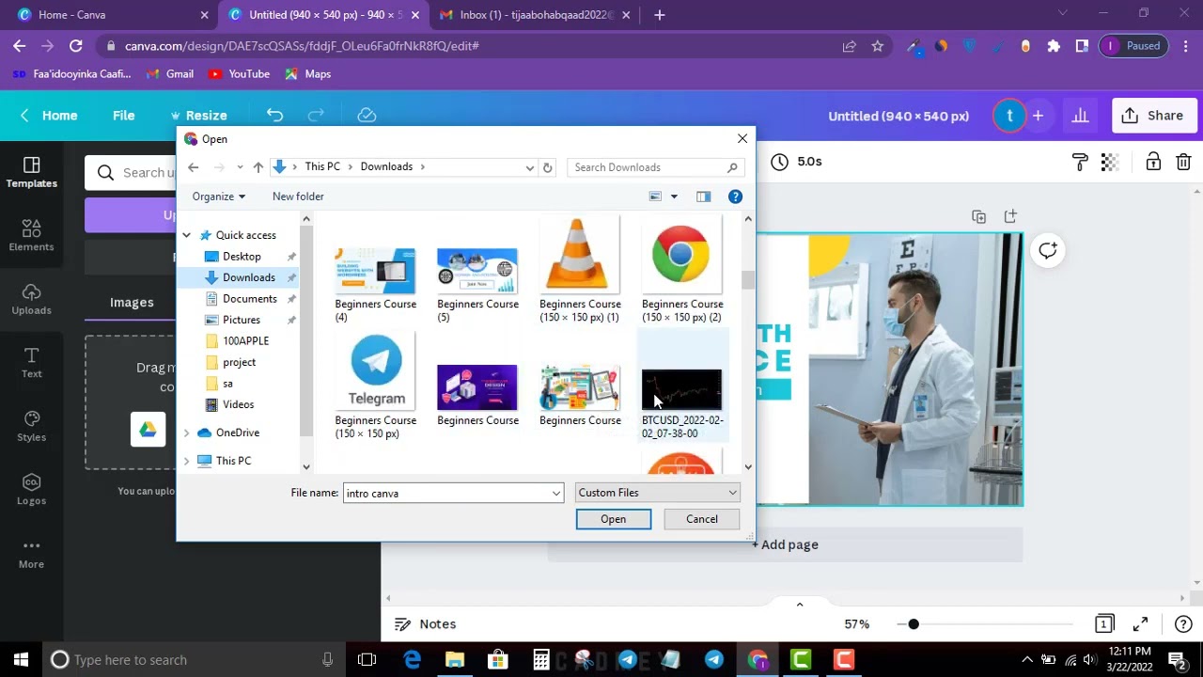Screen dimensions: 1203x677
Task: Cancel the Open file dialog
Action: [701, 519]
